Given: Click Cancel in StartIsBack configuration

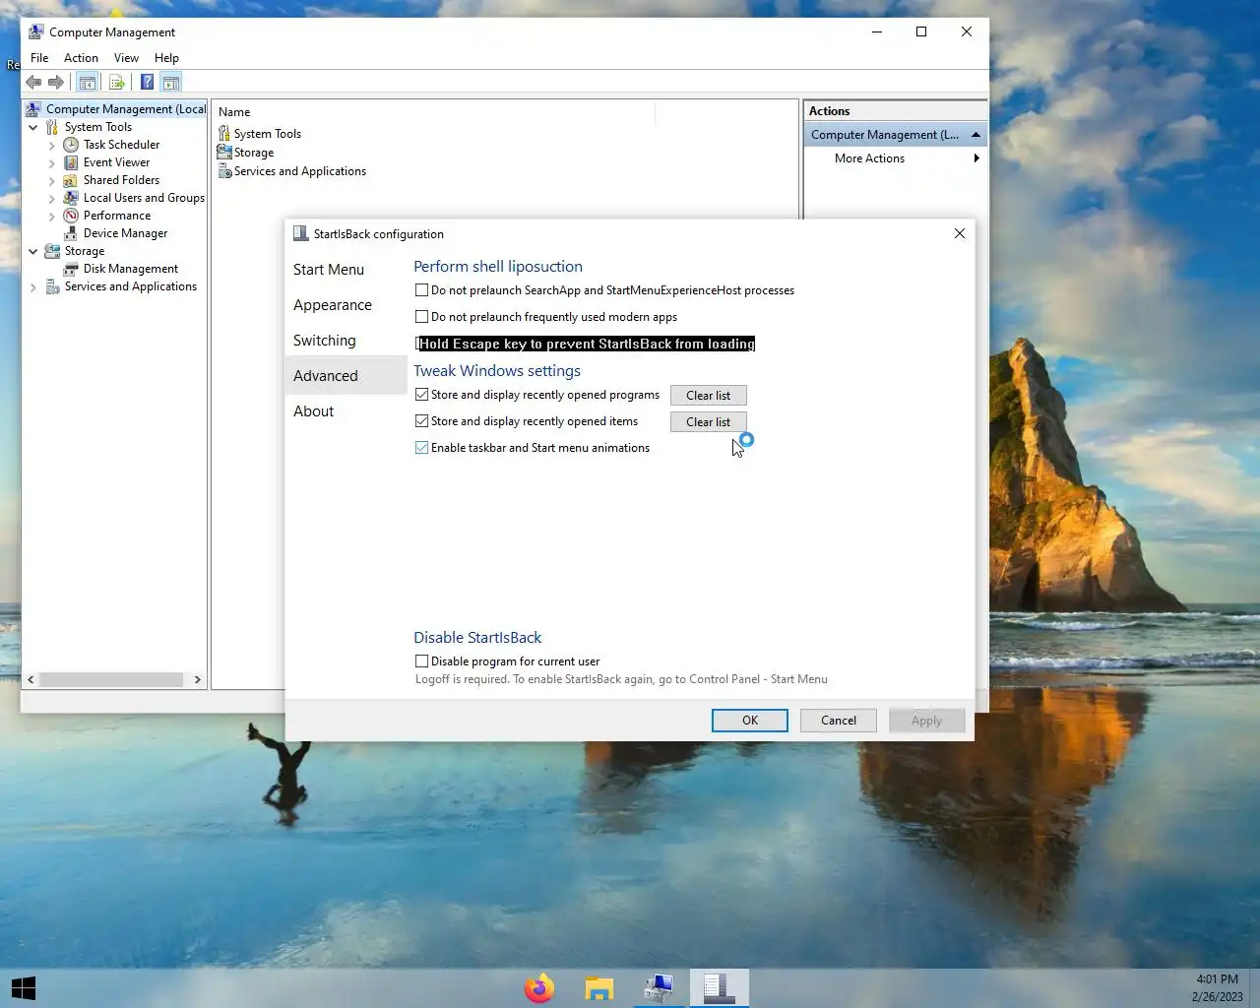Looking at the screenshot, I should tap(839, 721).
